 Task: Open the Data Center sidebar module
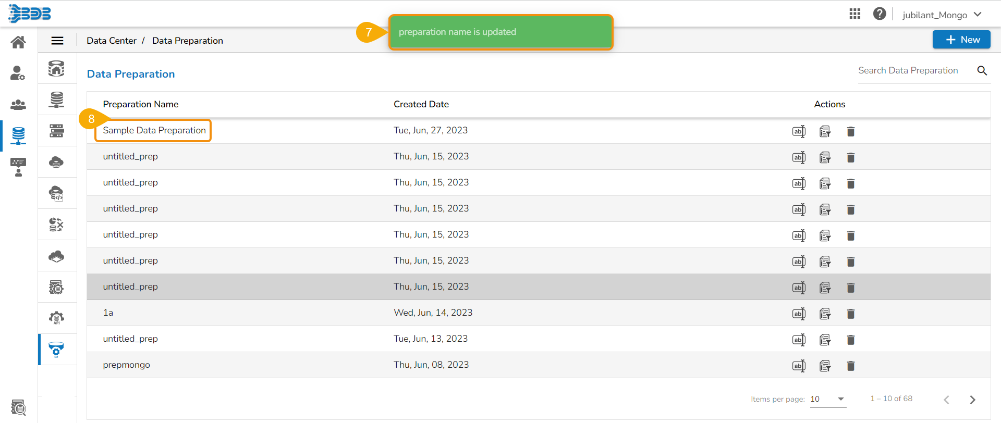click(x=18, y=135)
